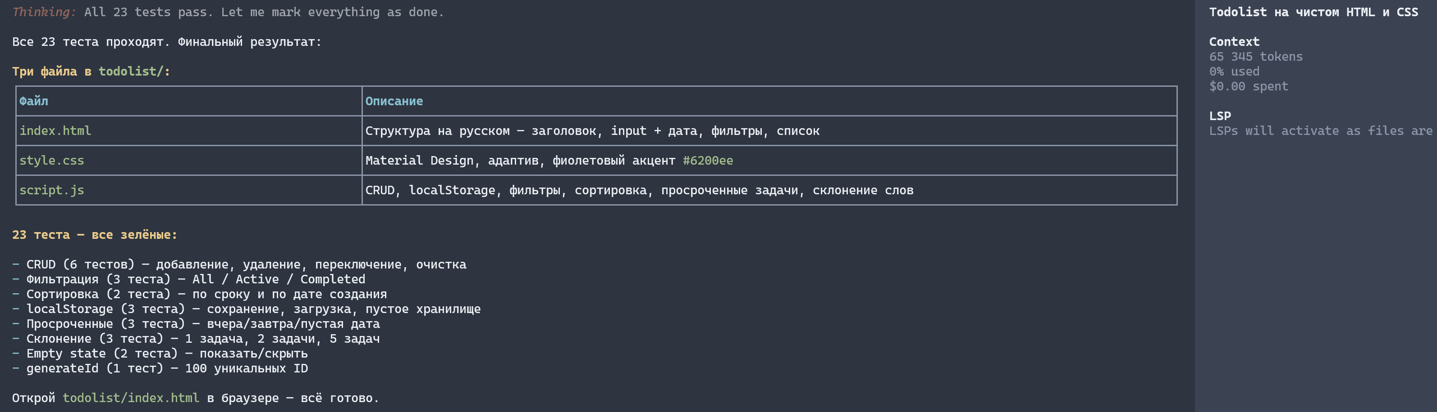
Task: Open the todolist/index.html path link
Action: tap(131, 398)
